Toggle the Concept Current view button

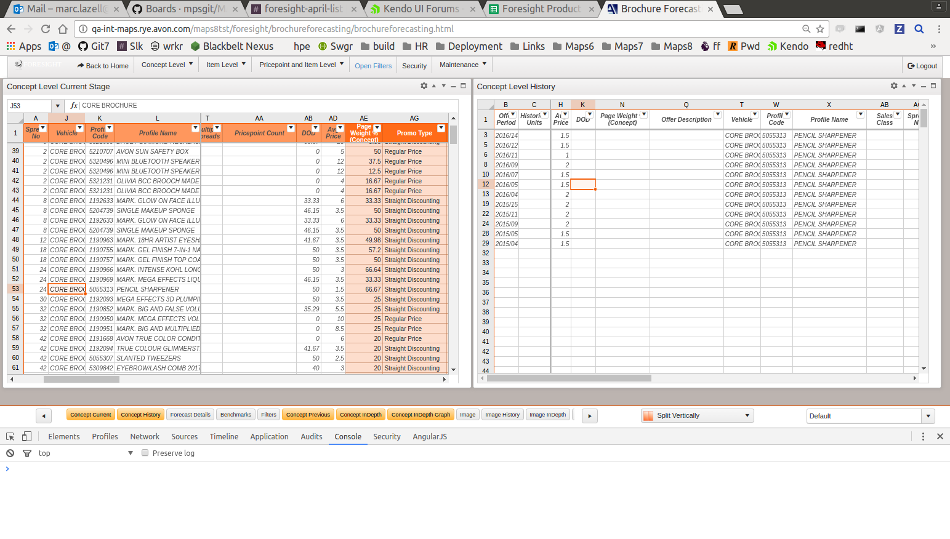click(x=91, y=415)
